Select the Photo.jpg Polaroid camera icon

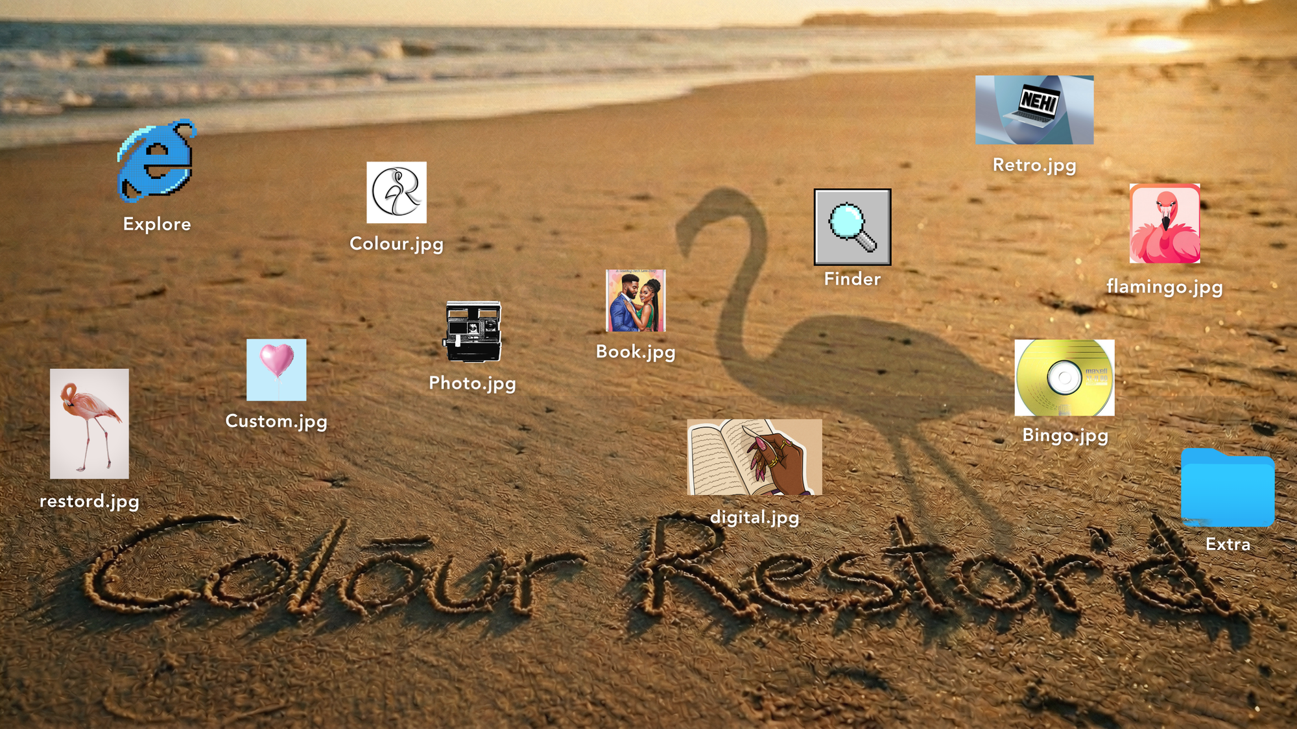coord(473,331)
